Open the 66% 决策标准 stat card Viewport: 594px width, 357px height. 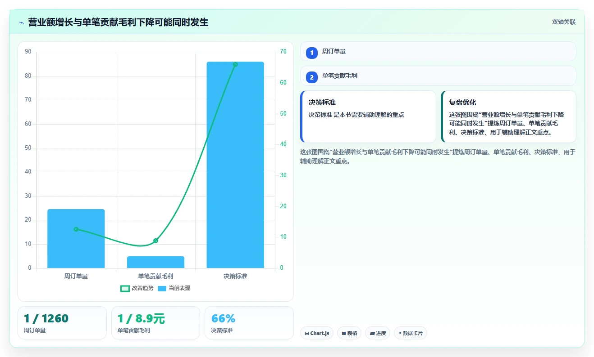coord(249,323)
